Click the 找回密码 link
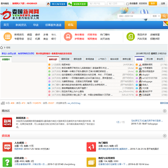Screen dimensions: 168x168 tap(143, 3)
